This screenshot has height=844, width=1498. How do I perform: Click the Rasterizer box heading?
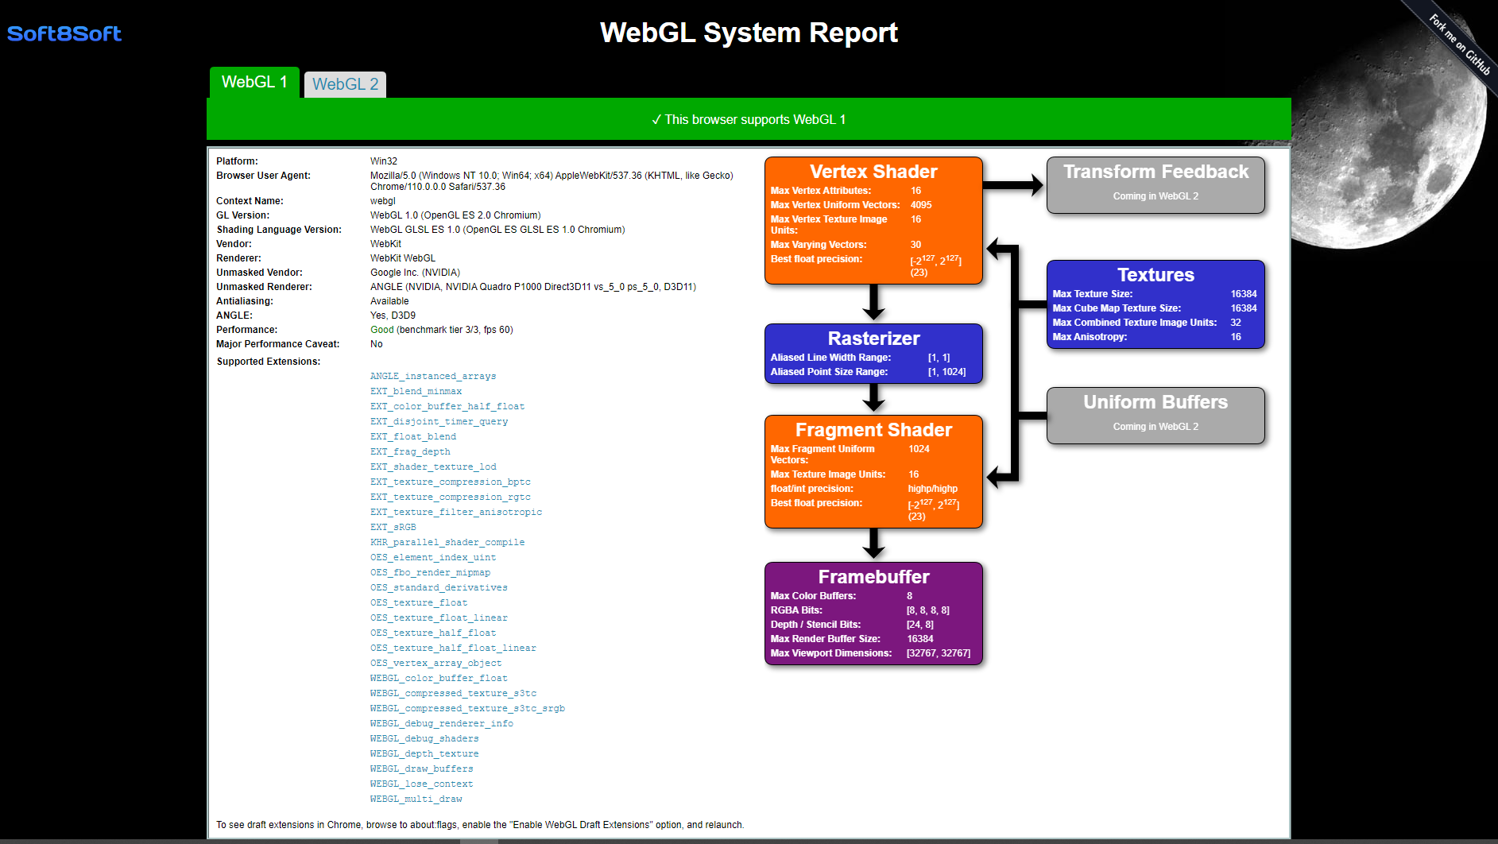(x=873, y=339)
